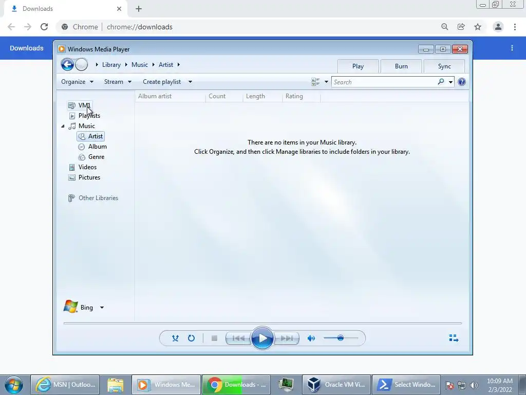Select Playlists in the navigation pane
The width and height of the screenshot is (526, 395).
coord(85,116)
